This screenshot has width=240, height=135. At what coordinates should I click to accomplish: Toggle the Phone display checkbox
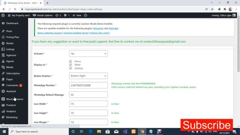70,61
